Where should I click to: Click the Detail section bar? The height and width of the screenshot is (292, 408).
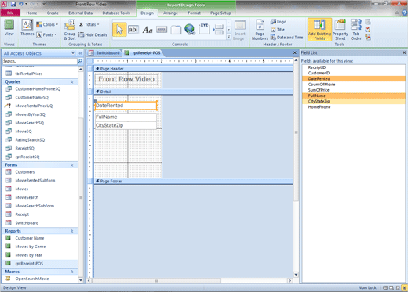tap(194, 92)
